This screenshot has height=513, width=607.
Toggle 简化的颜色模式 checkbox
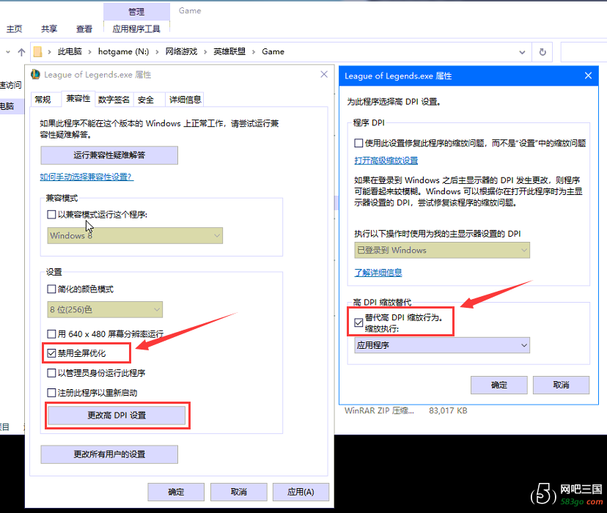51,289
